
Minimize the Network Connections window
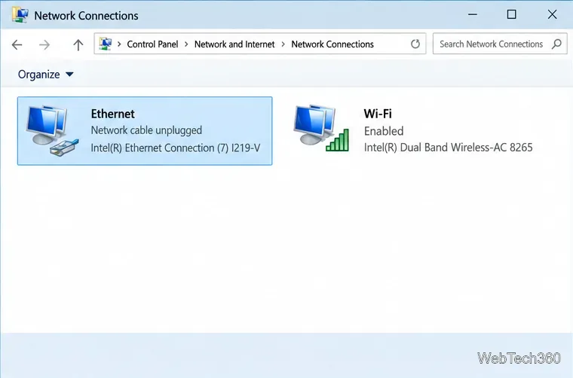click(x=473, y=14)
